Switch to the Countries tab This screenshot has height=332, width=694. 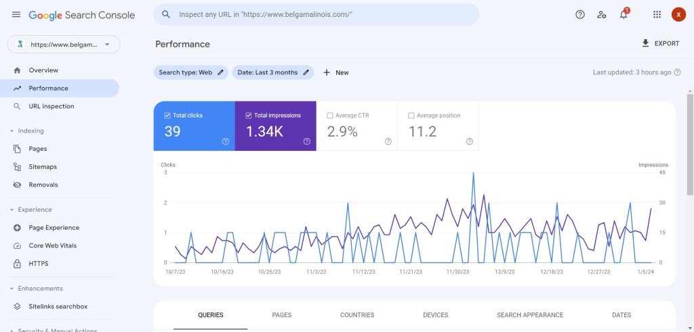[356, 315]
